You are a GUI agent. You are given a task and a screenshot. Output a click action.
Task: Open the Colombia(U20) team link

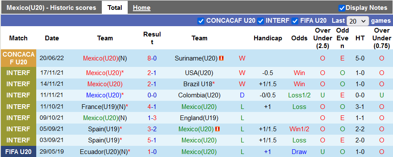pos(199,95)
